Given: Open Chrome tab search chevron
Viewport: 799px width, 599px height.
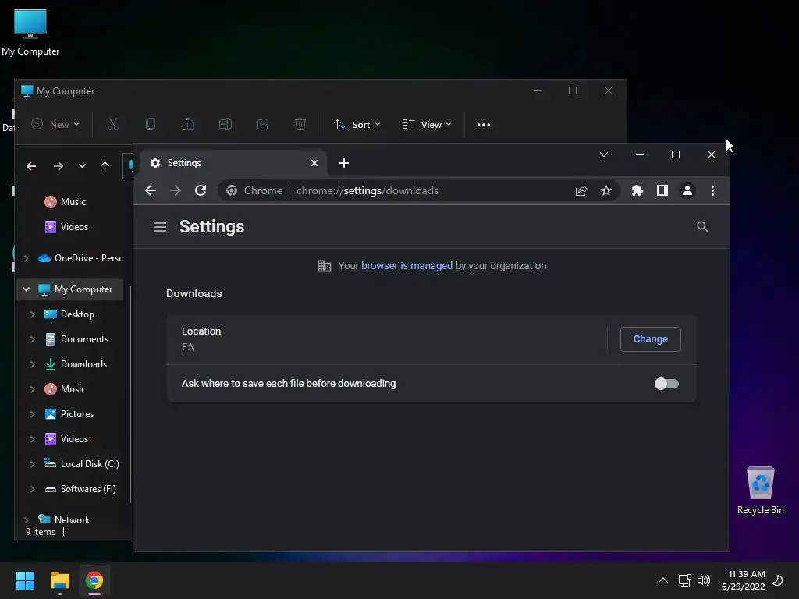Looking at the screenshot, I should click(604, 154).
